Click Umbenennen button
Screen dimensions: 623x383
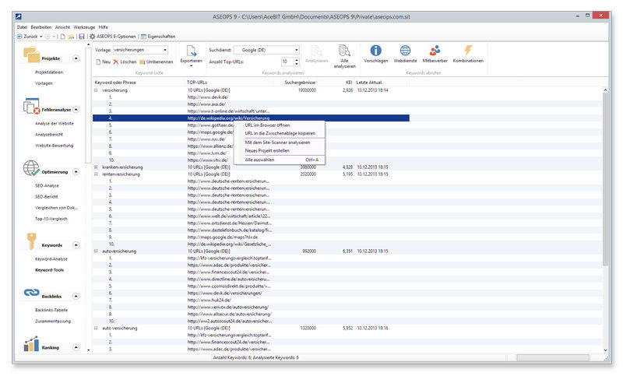[157, 62]
